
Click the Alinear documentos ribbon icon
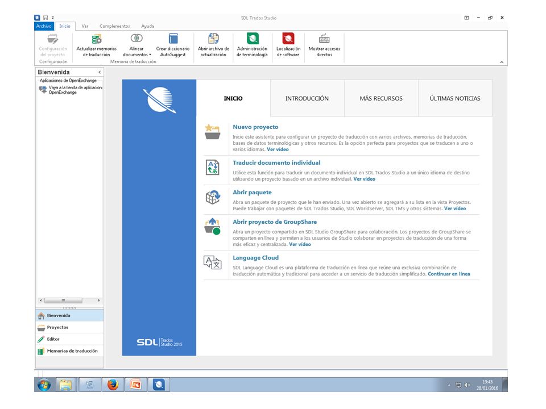(136, 38)
